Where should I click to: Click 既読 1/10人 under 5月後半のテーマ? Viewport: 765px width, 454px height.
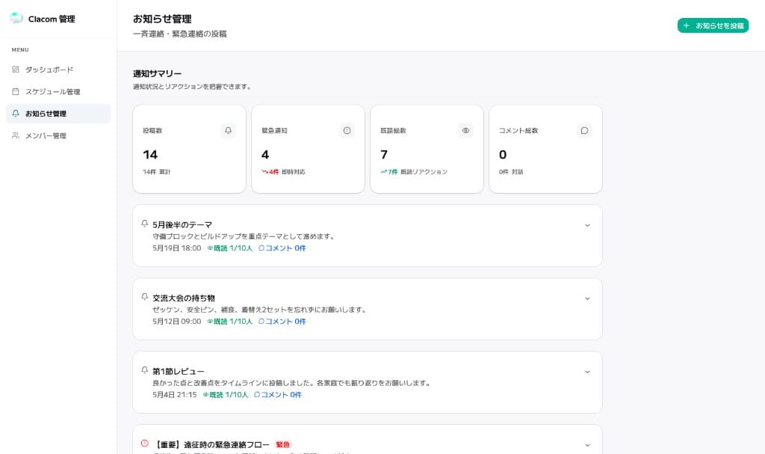point(230,248)
